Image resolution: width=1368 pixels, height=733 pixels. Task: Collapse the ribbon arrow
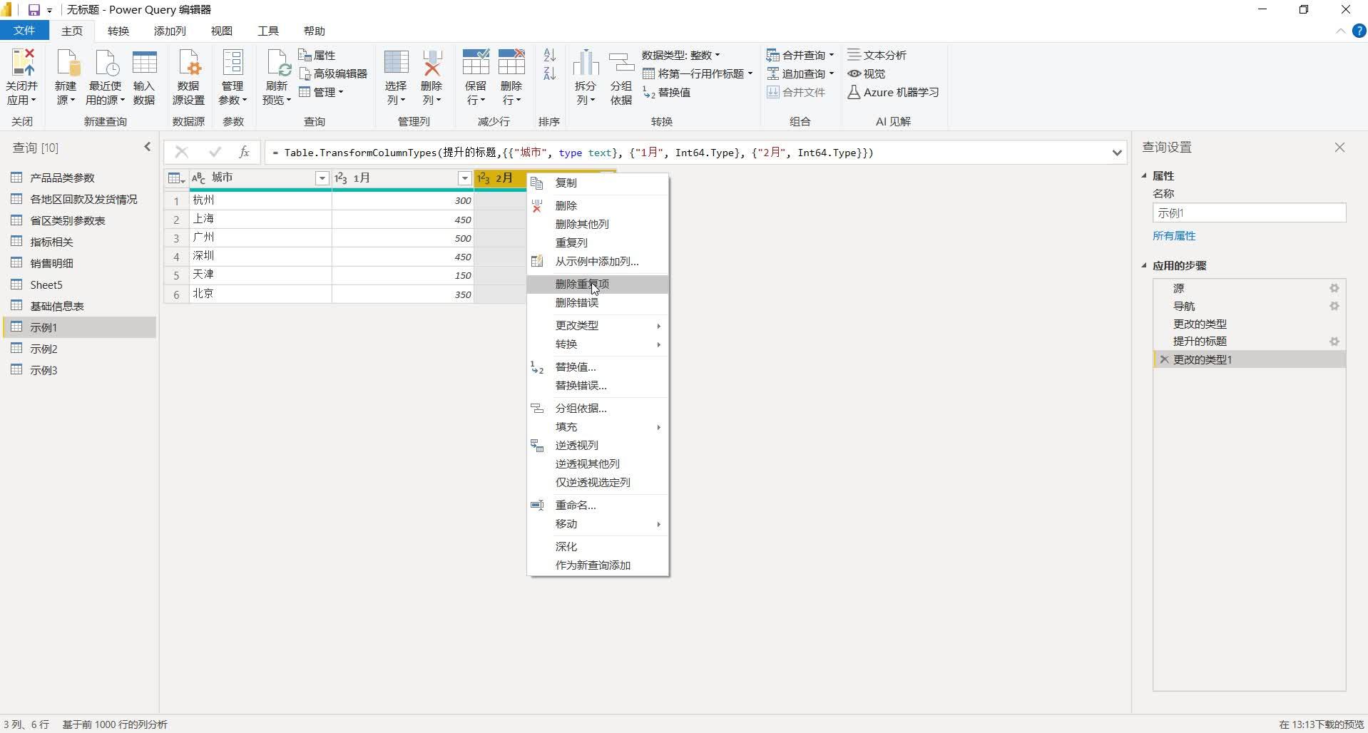pyautogui.click(x=1340, y=31)
